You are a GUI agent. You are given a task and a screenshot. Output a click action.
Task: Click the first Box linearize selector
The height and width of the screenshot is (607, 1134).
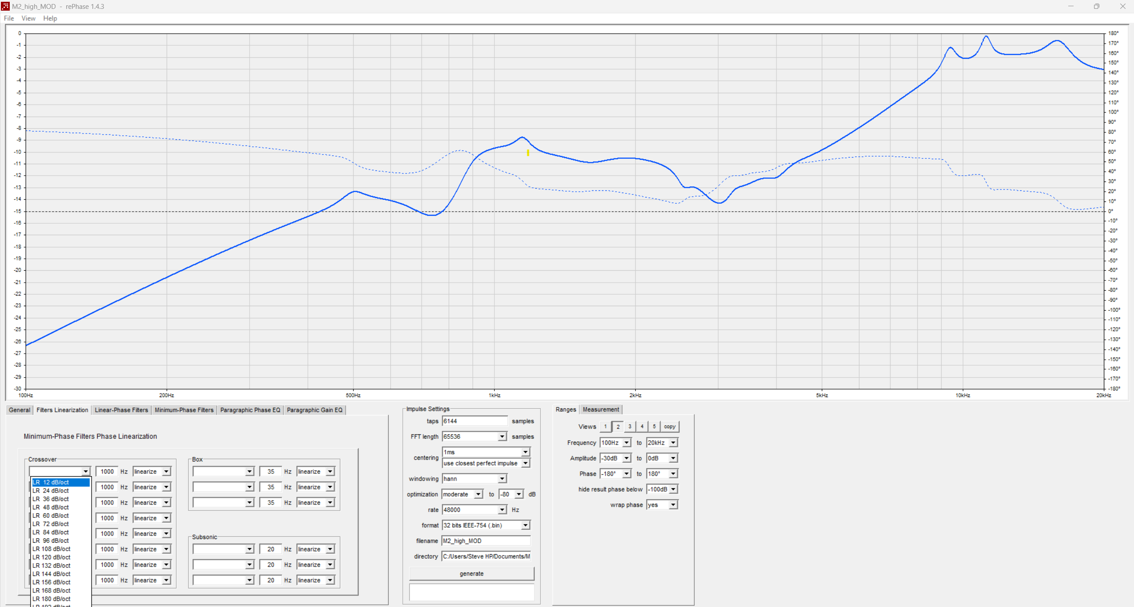(315, 471)
